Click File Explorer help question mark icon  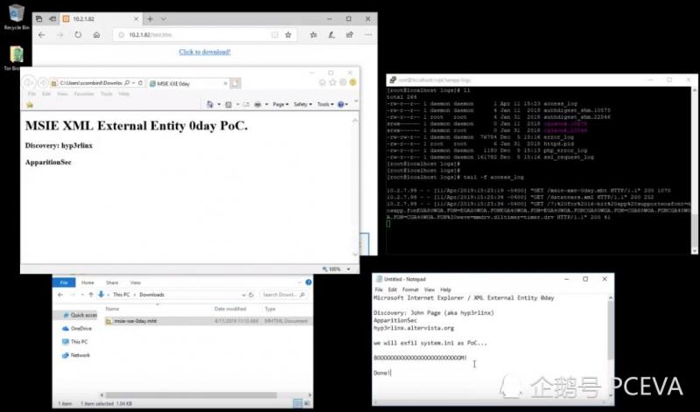308,283
